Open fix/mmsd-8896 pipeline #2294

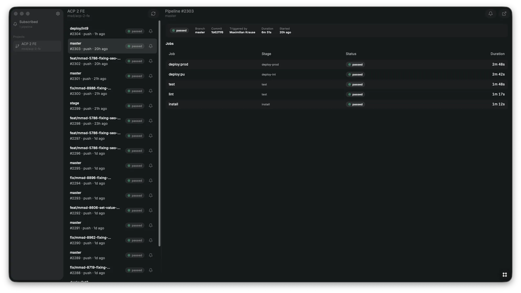coord(112,181)
